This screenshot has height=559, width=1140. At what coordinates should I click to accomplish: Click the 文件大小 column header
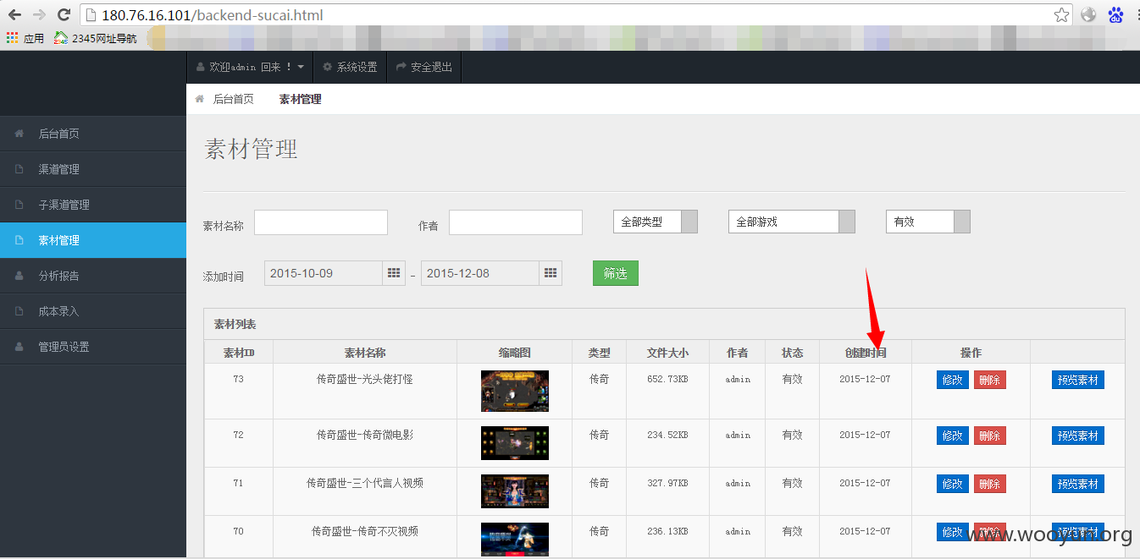click(x=667, y=353)
